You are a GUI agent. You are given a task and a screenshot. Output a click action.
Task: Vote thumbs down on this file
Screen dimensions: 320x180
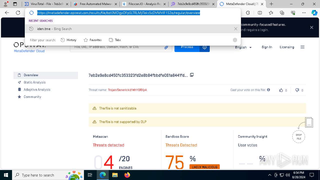tap(297, 90)
